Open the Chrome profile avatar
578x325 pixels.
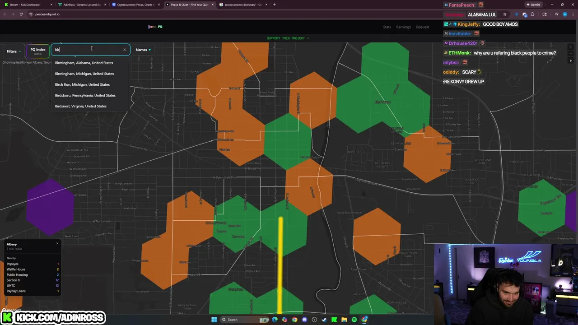pyautogui.click(x=564, y=14)
